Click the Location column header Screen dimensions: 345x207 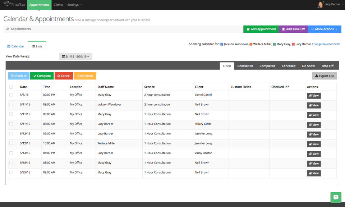[76, 87]
